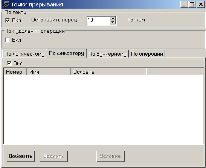This screenshot has width=206, height=168.
Task: Minimize the Точки прерывания window
Action: pos(184,5)
